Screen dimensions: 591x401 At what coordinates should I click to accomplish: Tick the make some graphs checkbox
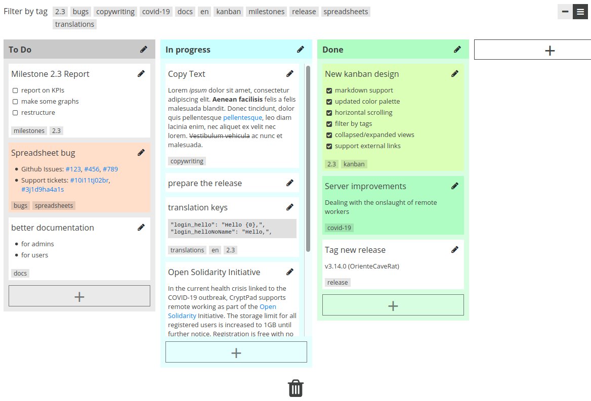coord(15,102)
